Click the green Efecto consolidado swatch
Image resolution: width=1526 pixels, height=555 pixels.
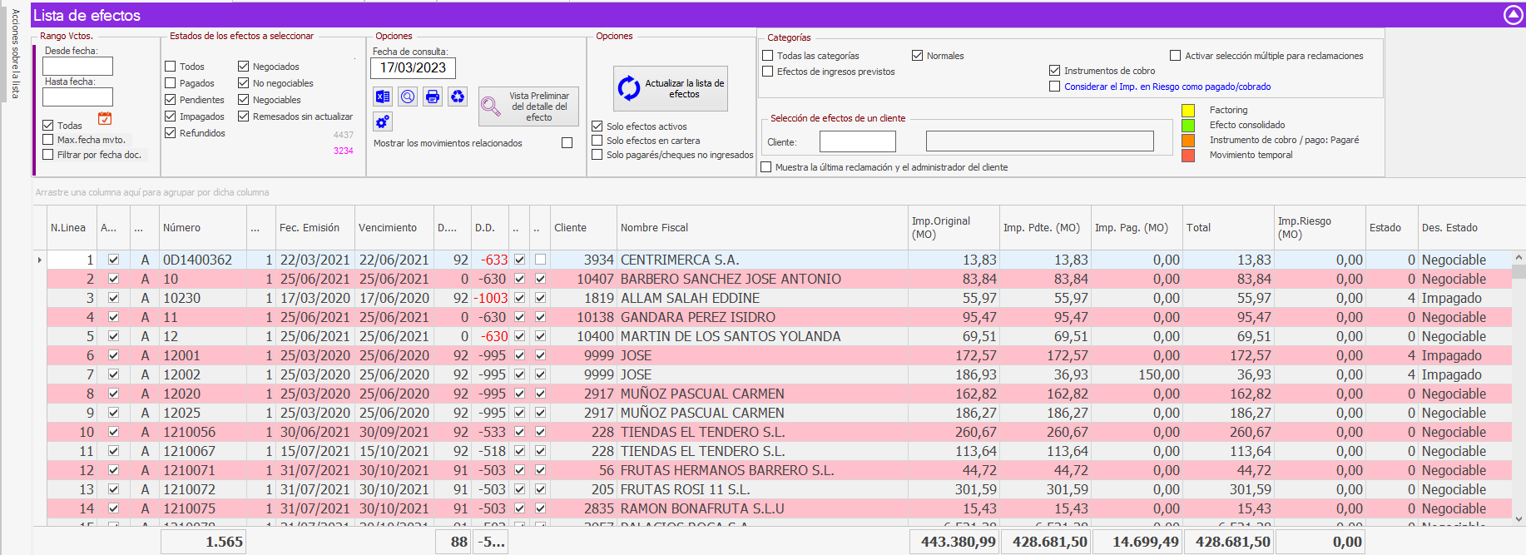pyautogui.click(x=1188, y=125)
